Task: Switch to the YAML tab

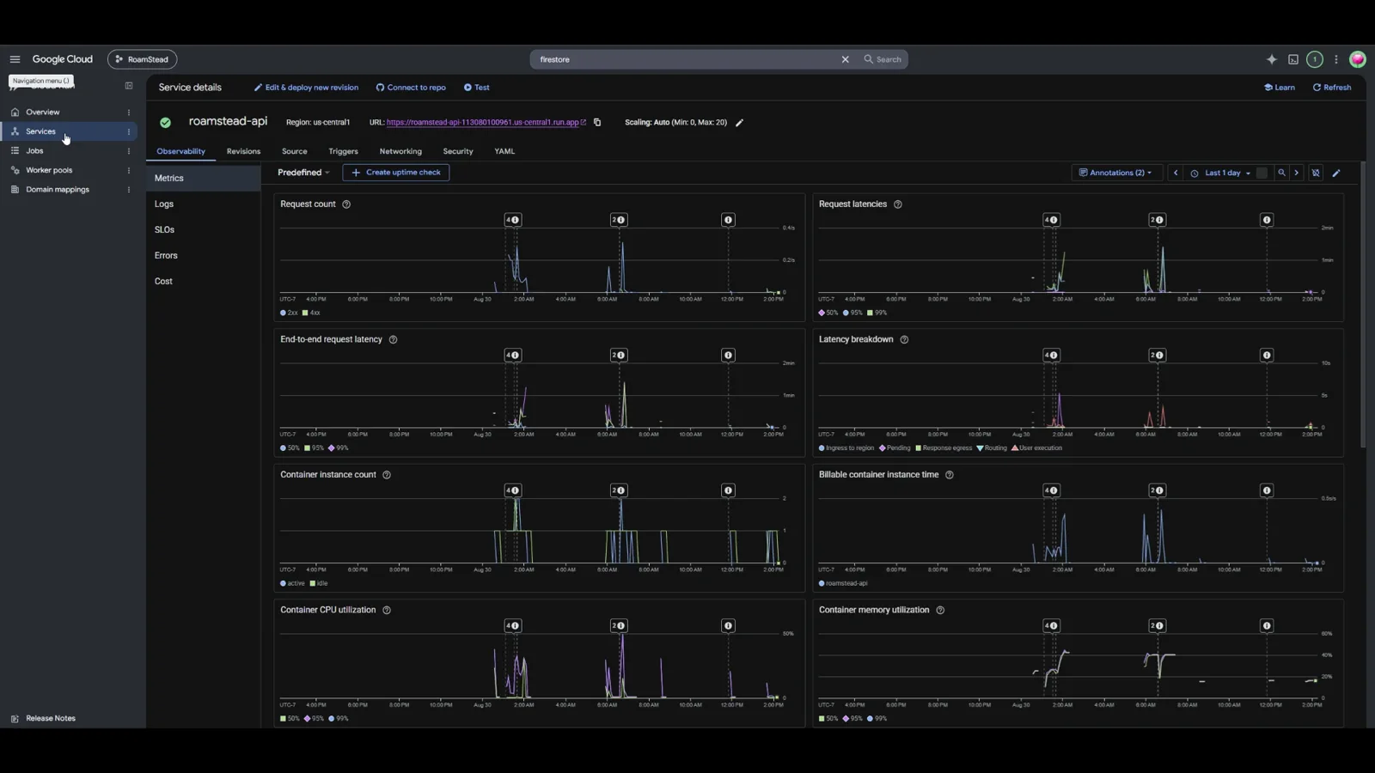Action: coord(504,151)
